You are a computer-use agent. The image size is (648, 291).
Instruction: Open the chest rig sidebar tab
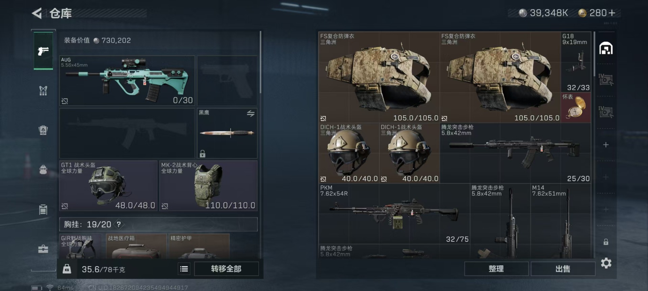tap(43, 90)
